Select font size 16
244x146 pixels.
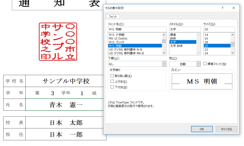click(x=217, y=39)
